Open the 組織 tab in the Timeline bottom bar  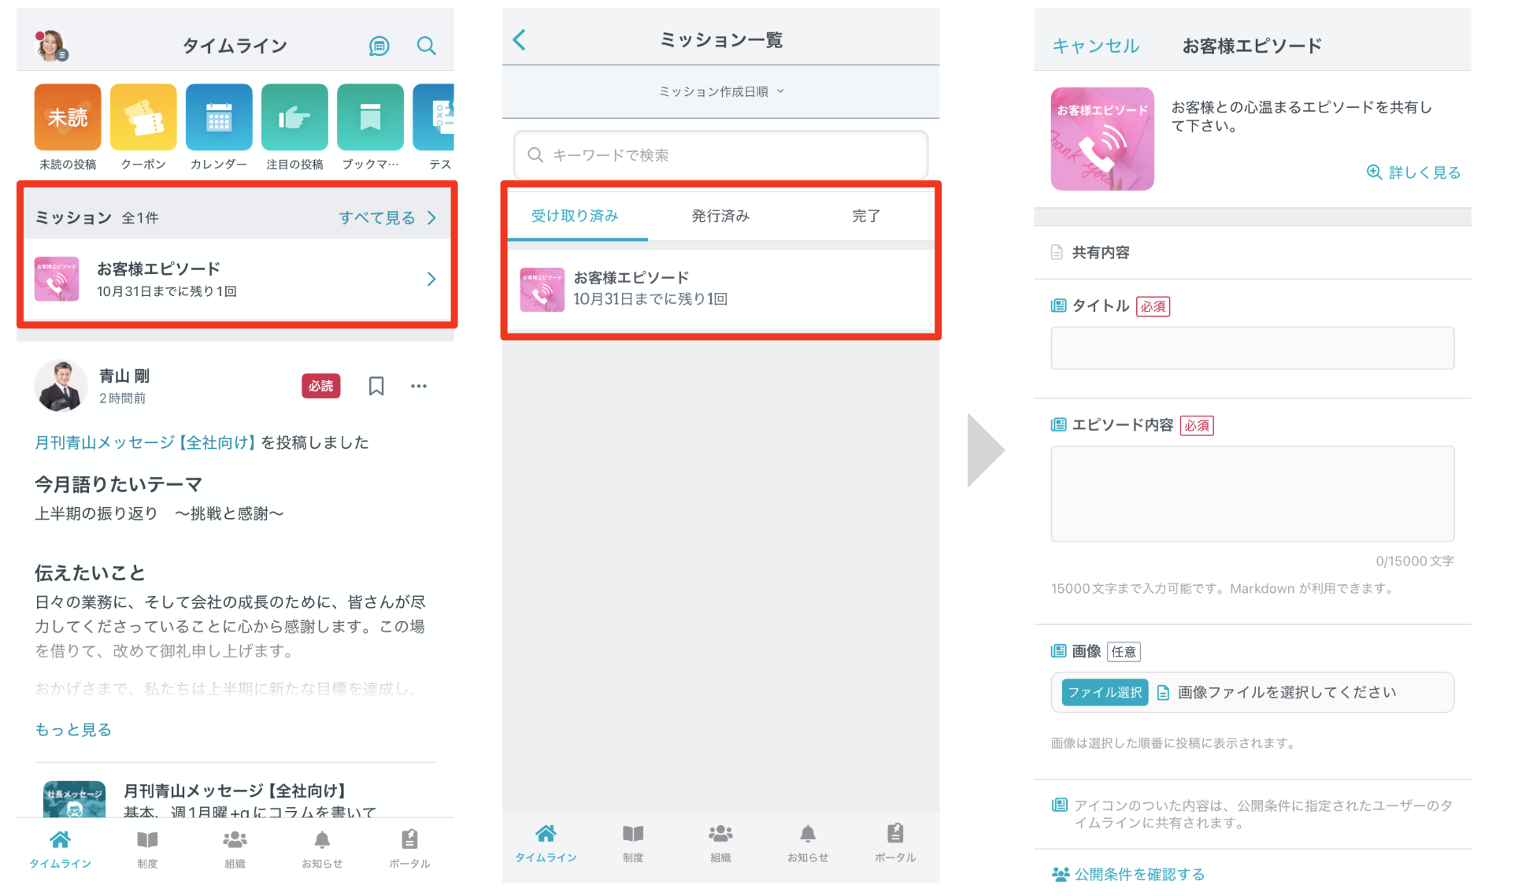[235, 848]
